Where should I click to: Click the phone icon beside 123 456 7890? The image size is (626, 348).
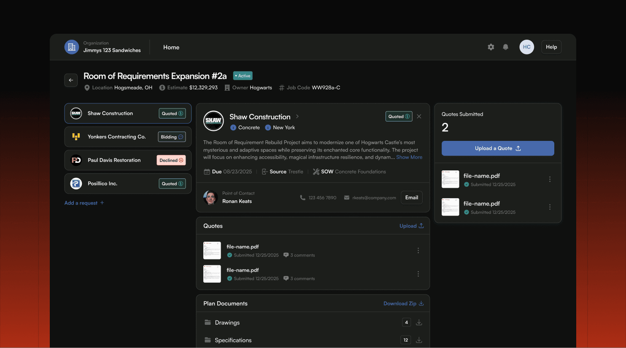tap(302, 197)
